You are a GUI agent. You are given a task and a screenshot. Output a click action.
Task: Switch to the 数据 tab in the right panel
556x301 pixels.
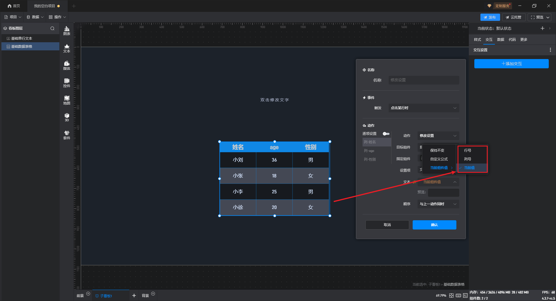point(500,40)
